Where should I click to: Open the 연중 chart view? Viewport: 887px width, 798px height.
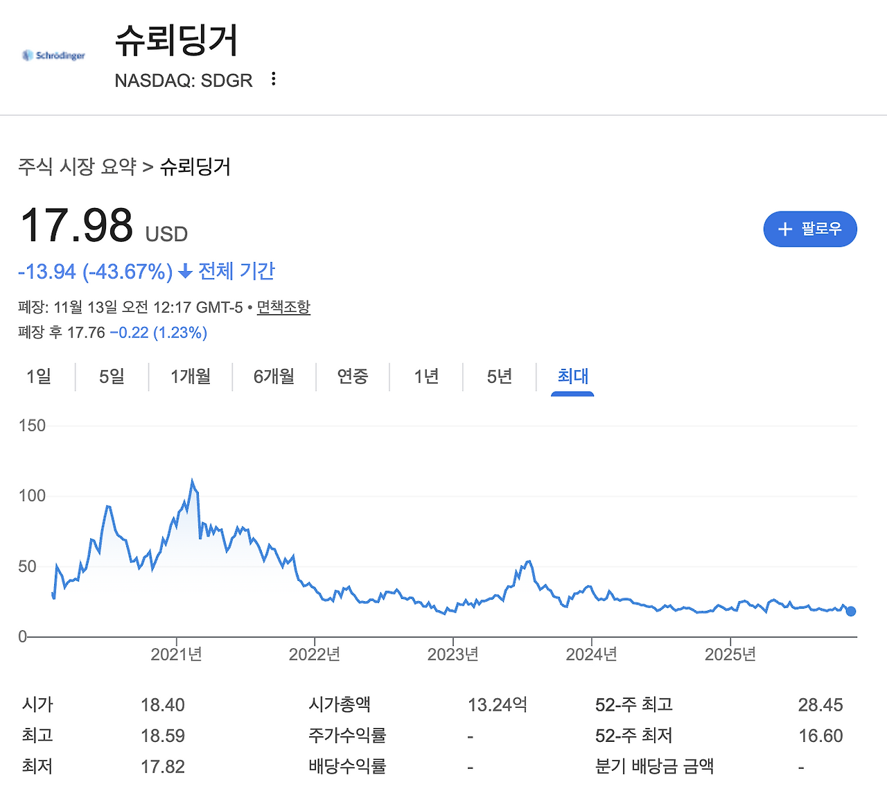point(352,376)
